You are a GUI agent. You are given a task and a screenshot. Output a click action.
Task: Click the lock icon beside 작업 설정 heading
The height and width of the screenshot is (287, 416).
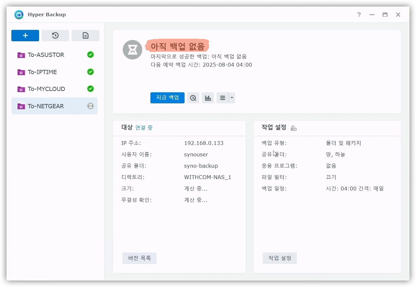click(293, 128)
